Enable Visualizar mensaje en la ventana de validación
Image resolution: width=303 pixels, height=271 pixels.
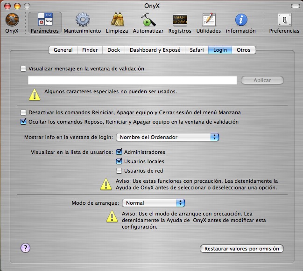(x=23, y=69)
